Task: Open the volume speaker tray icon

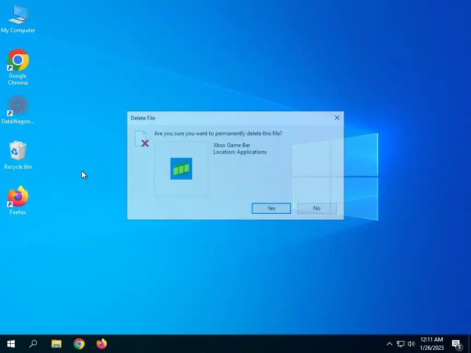Action: pos(411,344)
